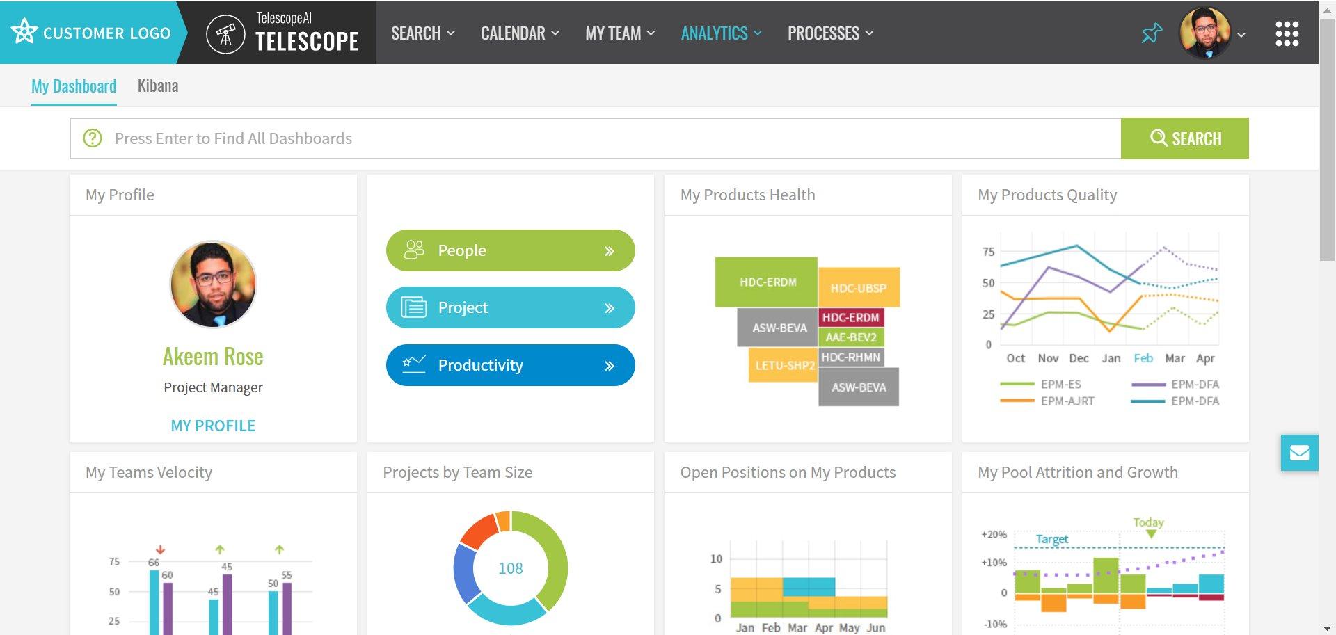Click the telescope logo icon

[225, 32]
